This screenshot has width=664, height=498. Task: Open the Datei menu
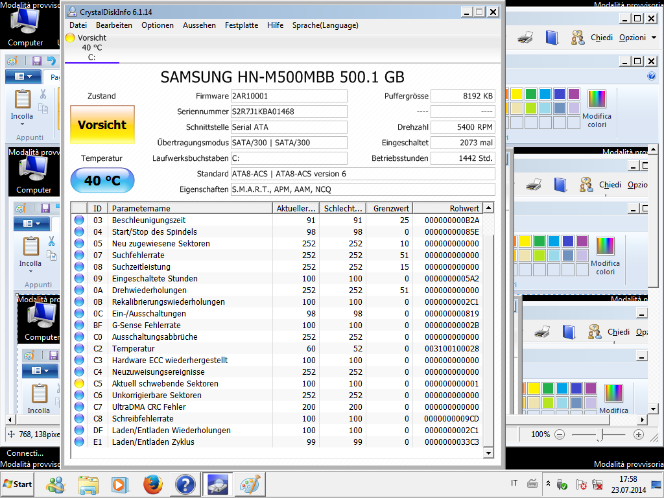pos(78,25)
